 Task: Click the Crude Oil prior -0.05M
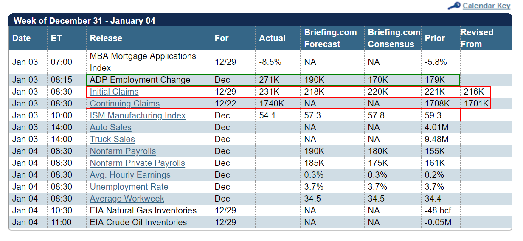tap(438, 222)
